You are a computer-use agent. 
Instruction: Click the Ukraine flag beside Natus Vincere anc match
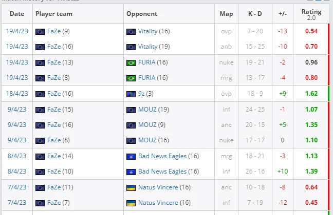pyautogui.click(x=131, y=188)
